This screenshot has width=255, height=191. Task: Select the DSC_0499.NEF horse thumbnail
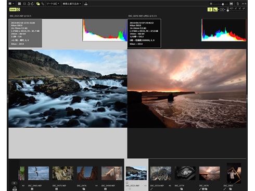(112, 173)
